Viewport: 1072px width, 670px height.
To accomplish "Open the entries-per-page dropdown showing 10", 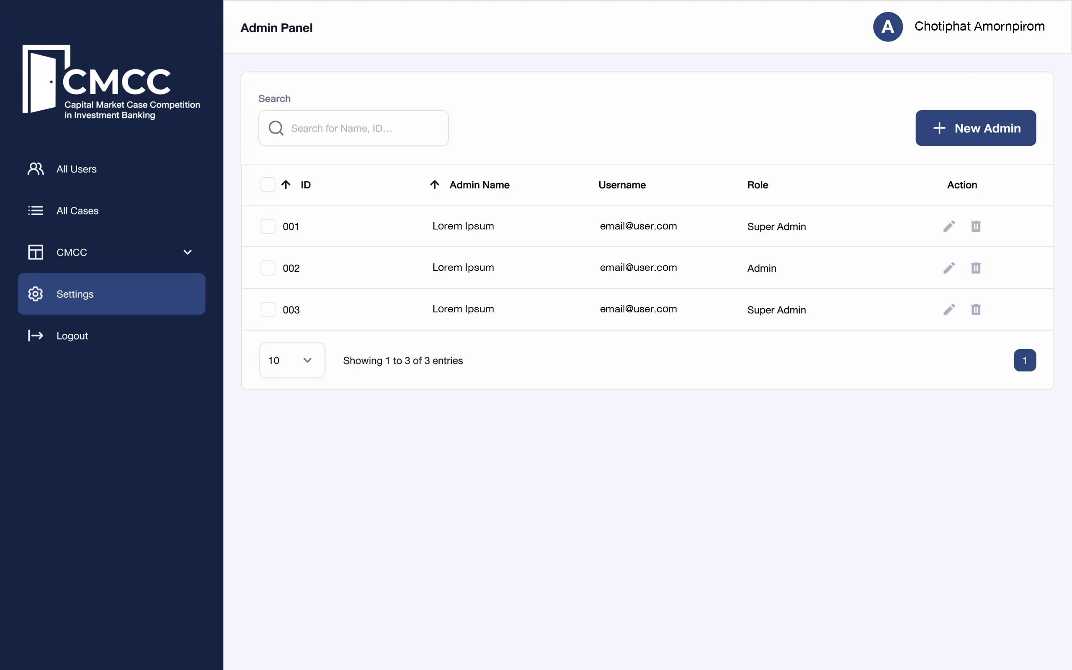I will pyautogui.click(x=292, y=360).
